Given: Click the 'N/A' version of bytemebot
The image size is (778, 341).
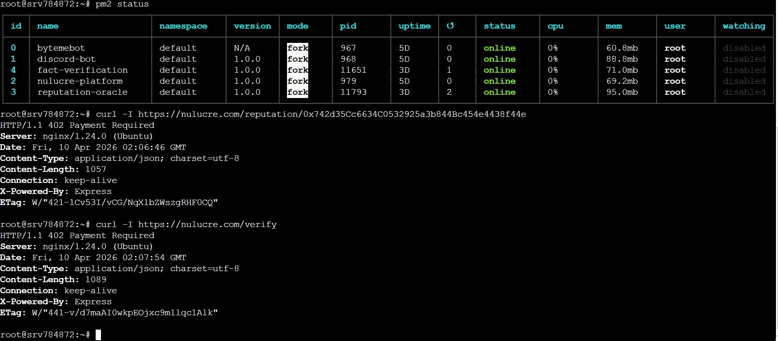Looking at the screenshot, I should (242, 48).
